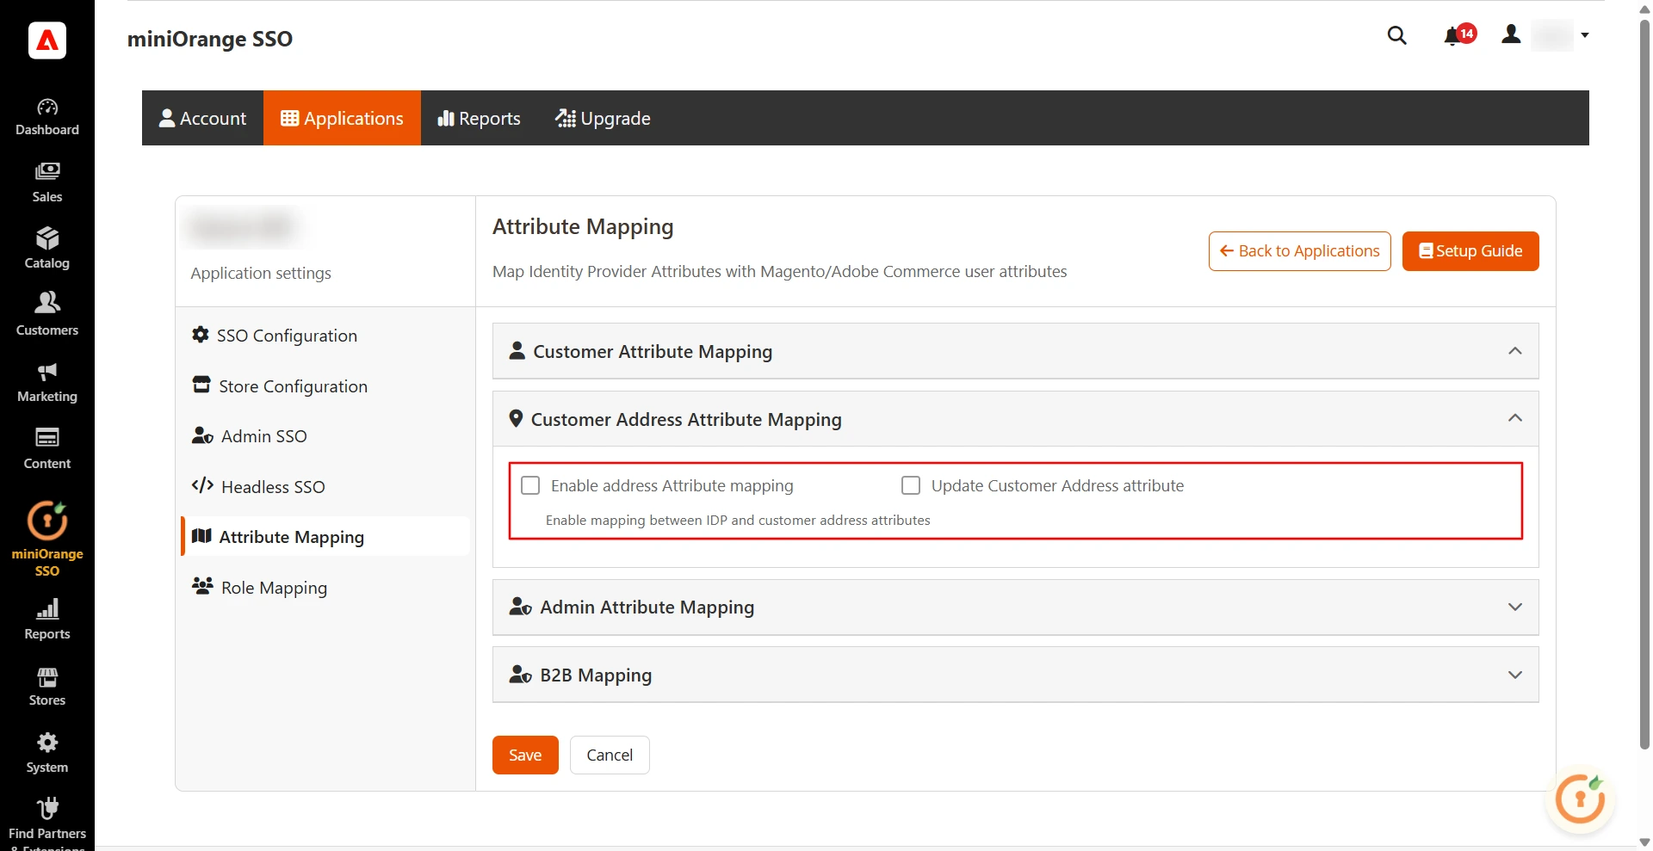The height and width of the screenshot is (851, 1653).
Task: Click the user account avatar icon
Action: click(1511, 34)
